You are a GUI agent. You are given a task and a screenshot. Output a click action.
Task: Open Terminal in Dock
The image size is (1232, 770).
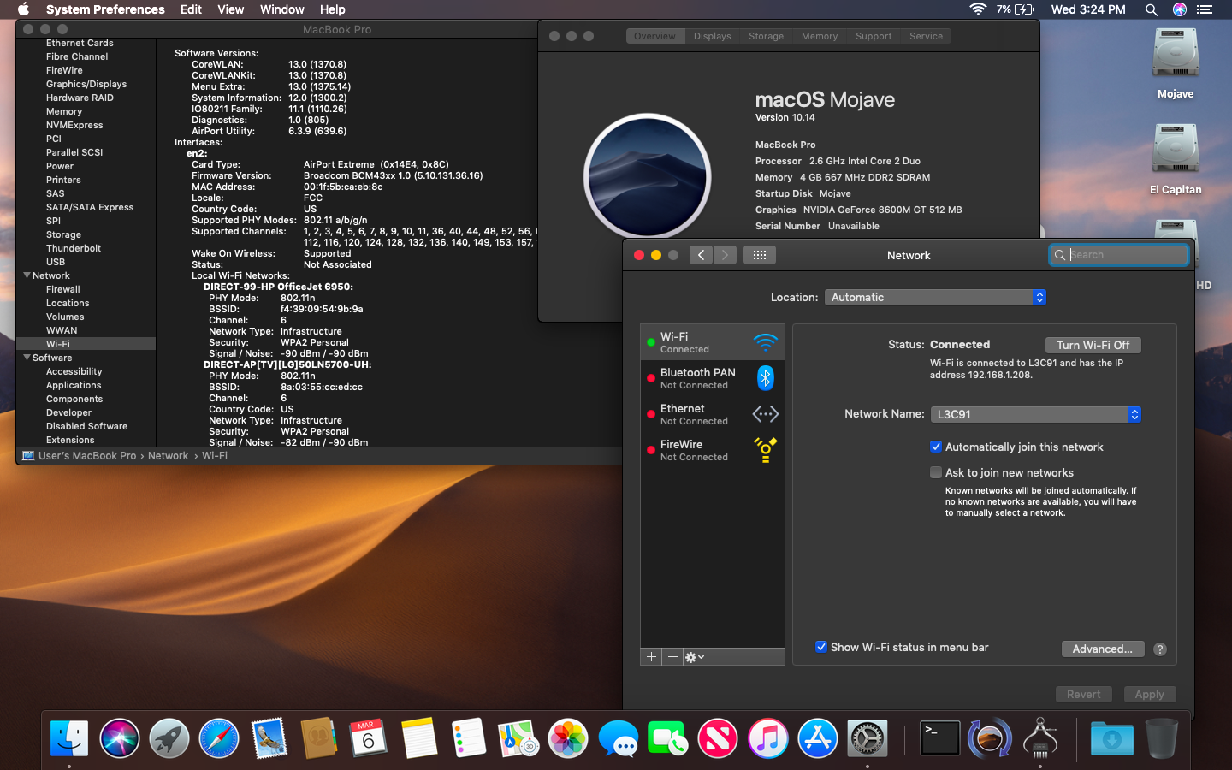(939, 738)
